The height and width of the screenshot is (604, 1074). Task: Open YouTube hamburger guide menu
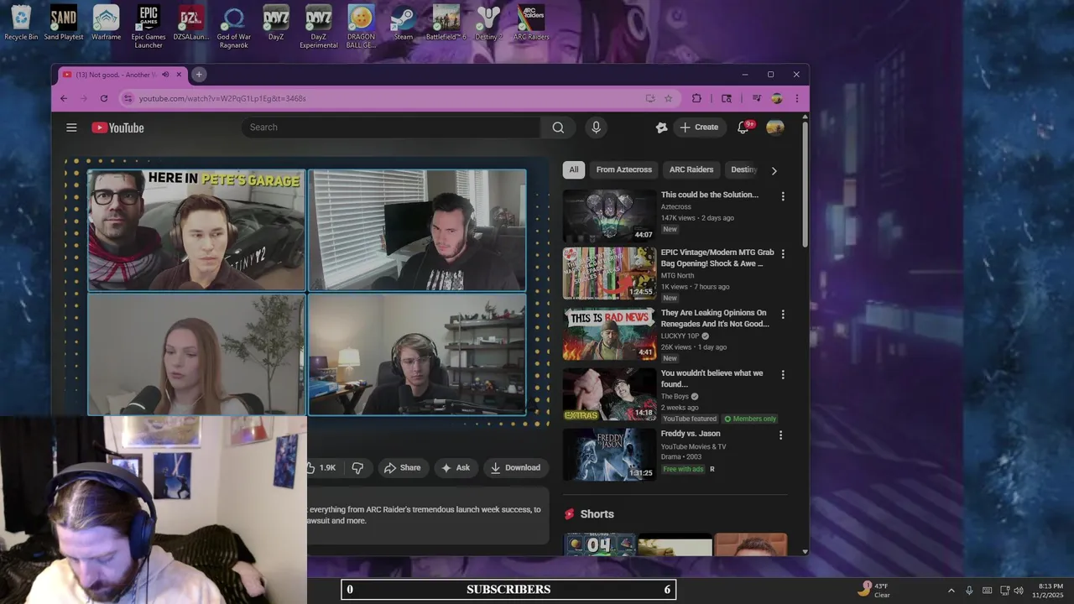tap(71, 128)
